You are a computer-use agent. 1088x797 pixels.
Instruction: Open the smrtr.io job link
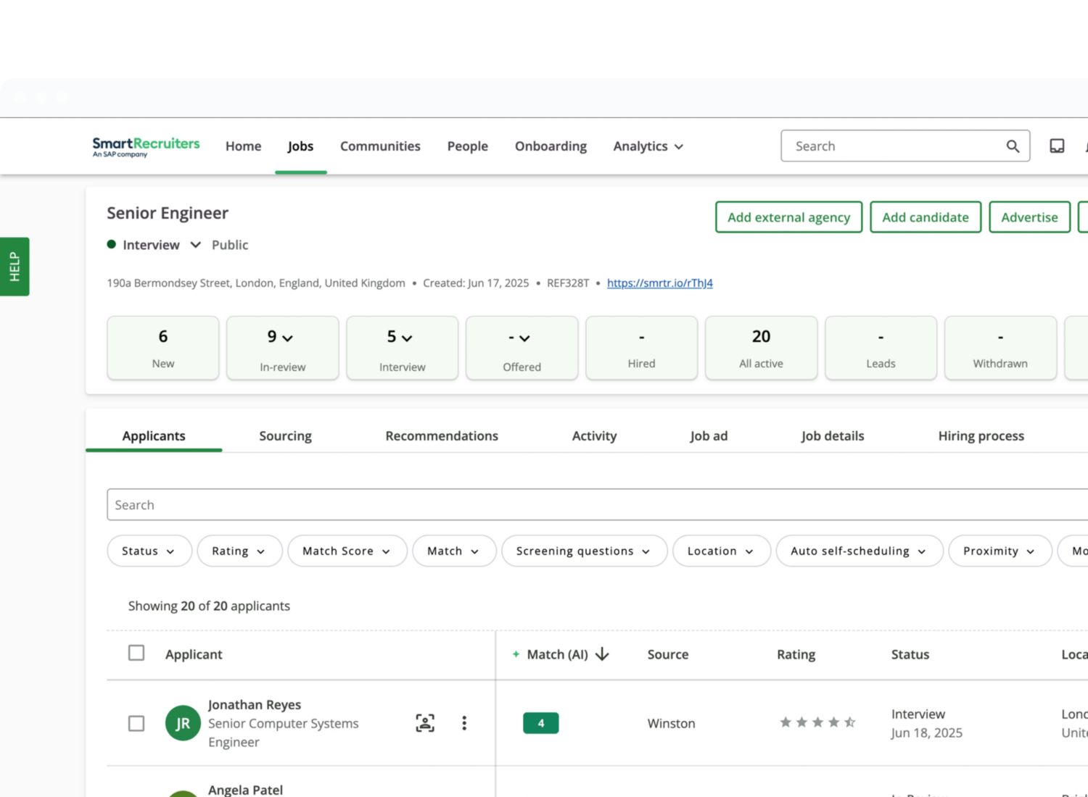coord(659,283)
